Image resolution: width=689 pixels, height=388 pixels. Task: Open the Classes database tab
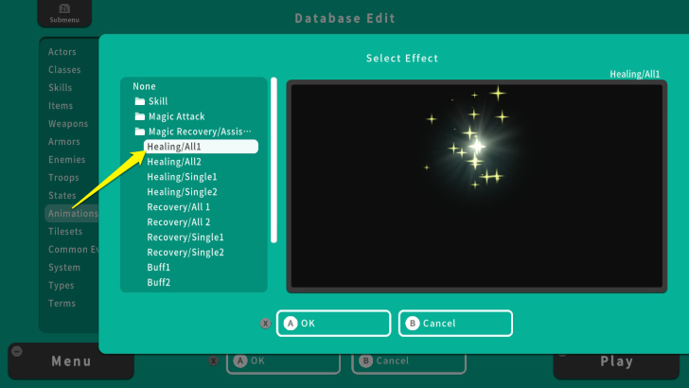point(64,70)
